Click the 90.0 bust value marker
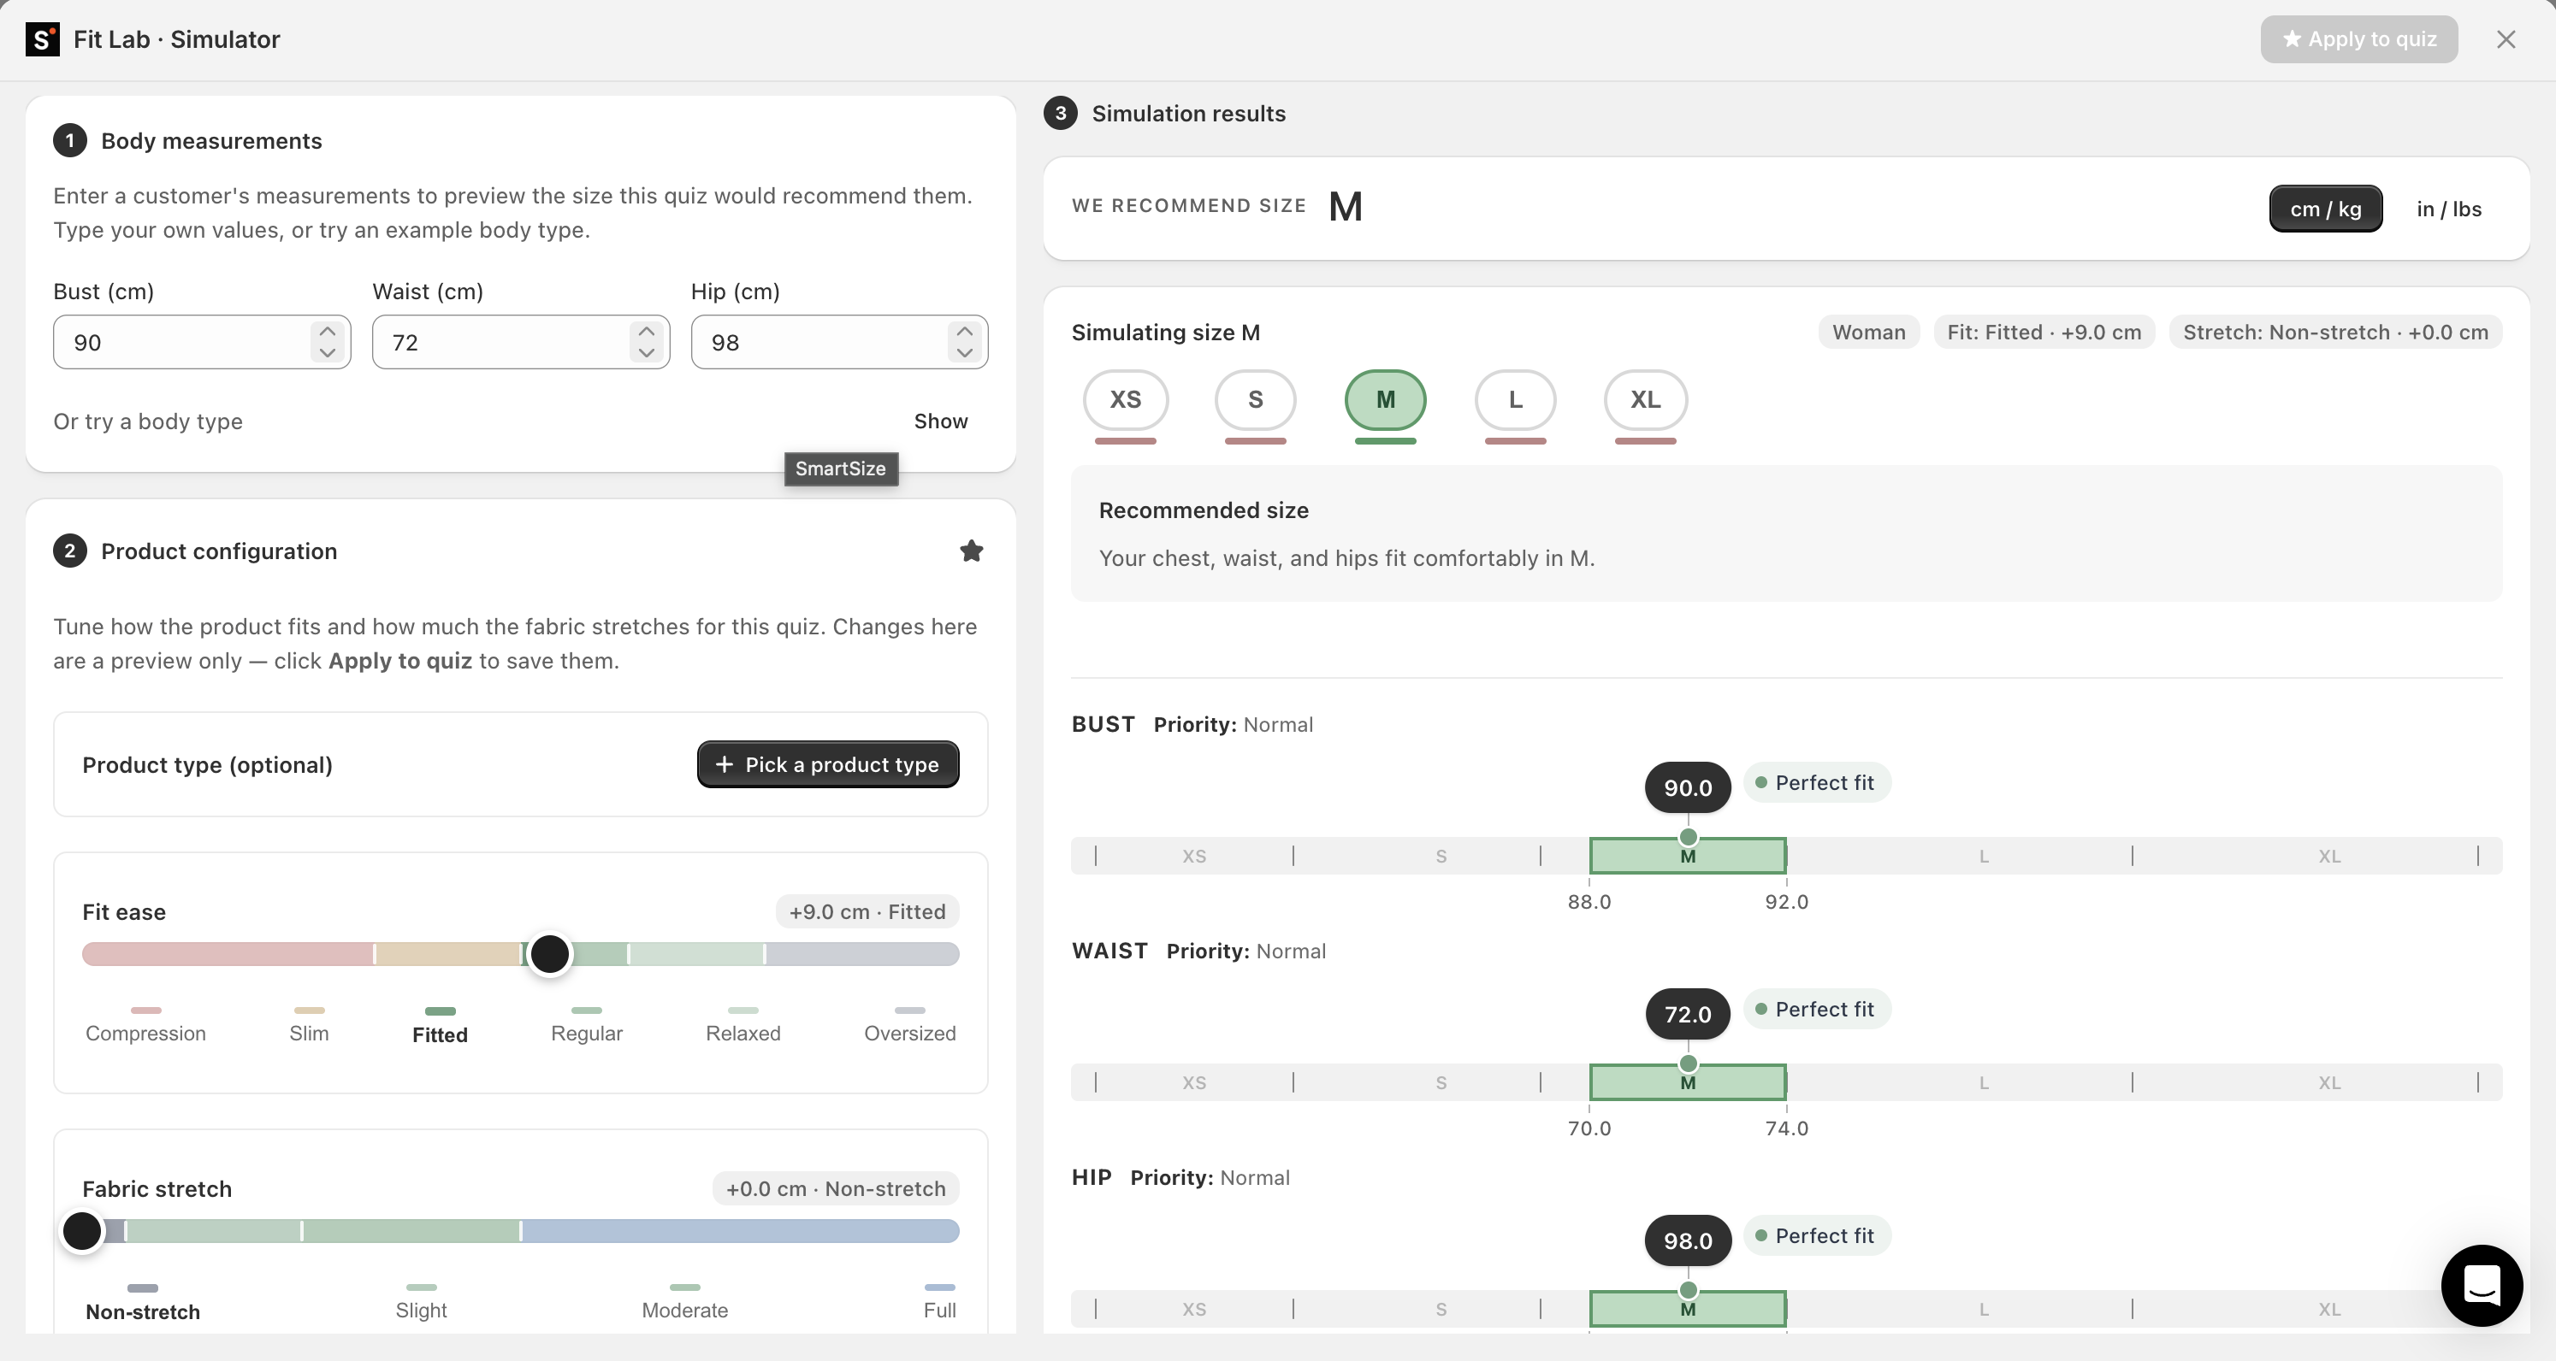The width and height of the screenshot is (2556, 1361). (x=1688, y=787)
